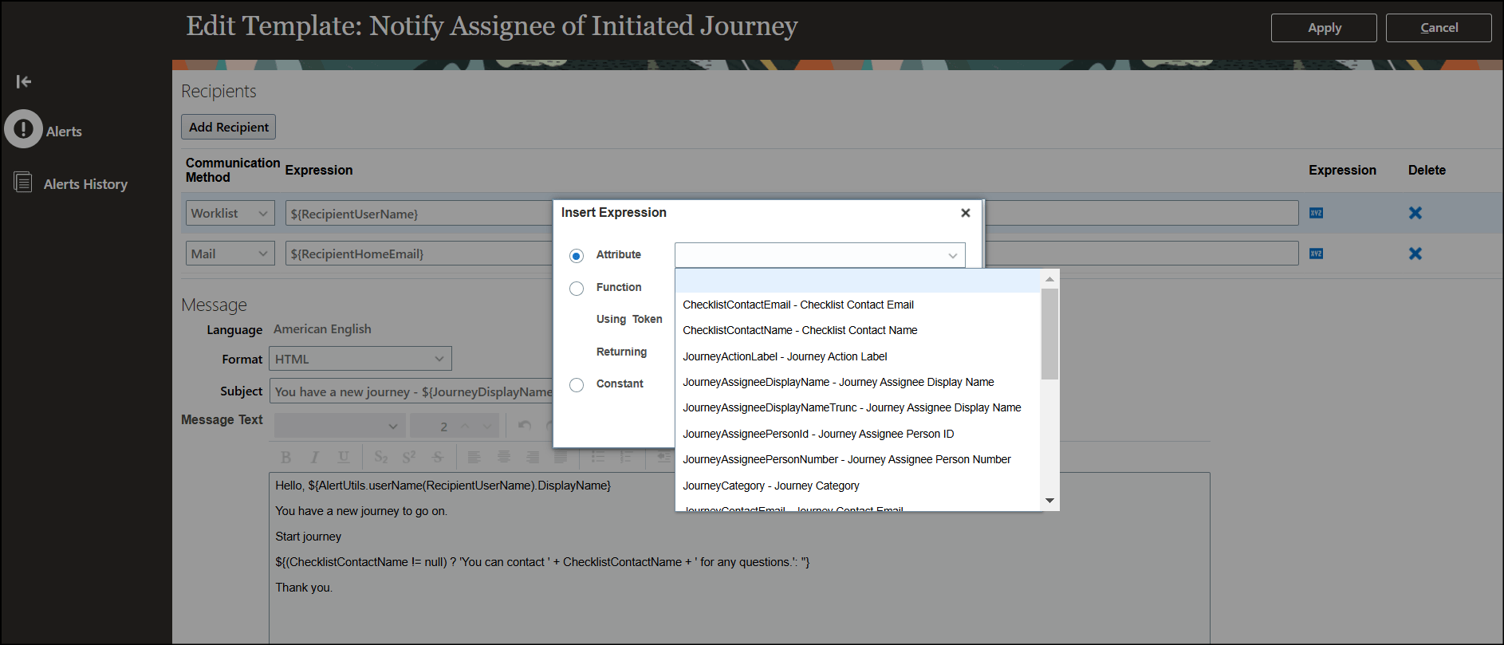Viewport: 1504px width, 645px height.
Task: Collapse the sidebar navigation panel
Action: tap(24, 81)
